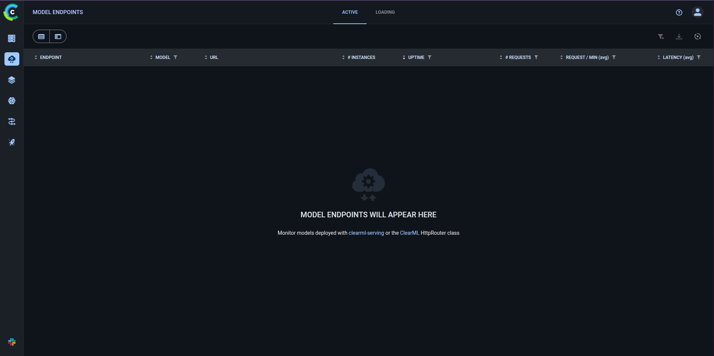The height and width of the screenshot is (356, 714).
Task: Open the Model column filter
Action: coord(175,57)
